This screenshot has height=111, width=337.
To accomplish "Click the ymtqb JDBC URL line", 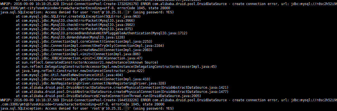I will (x=82, y=104).
